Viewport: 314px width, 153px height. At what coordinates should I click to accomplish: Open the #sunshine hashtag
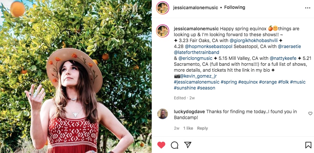coord(185,88)
